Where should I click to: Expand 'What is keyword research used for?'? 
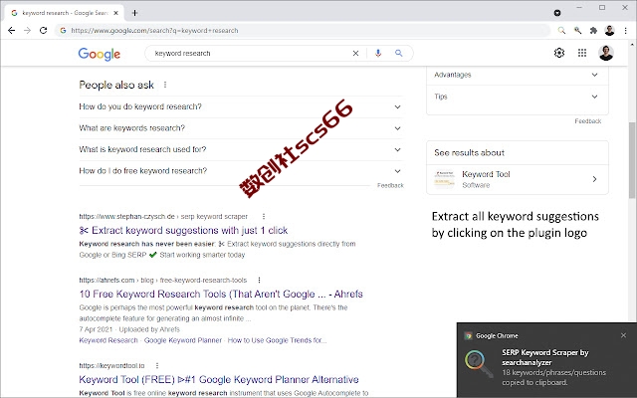pos(241,149)
